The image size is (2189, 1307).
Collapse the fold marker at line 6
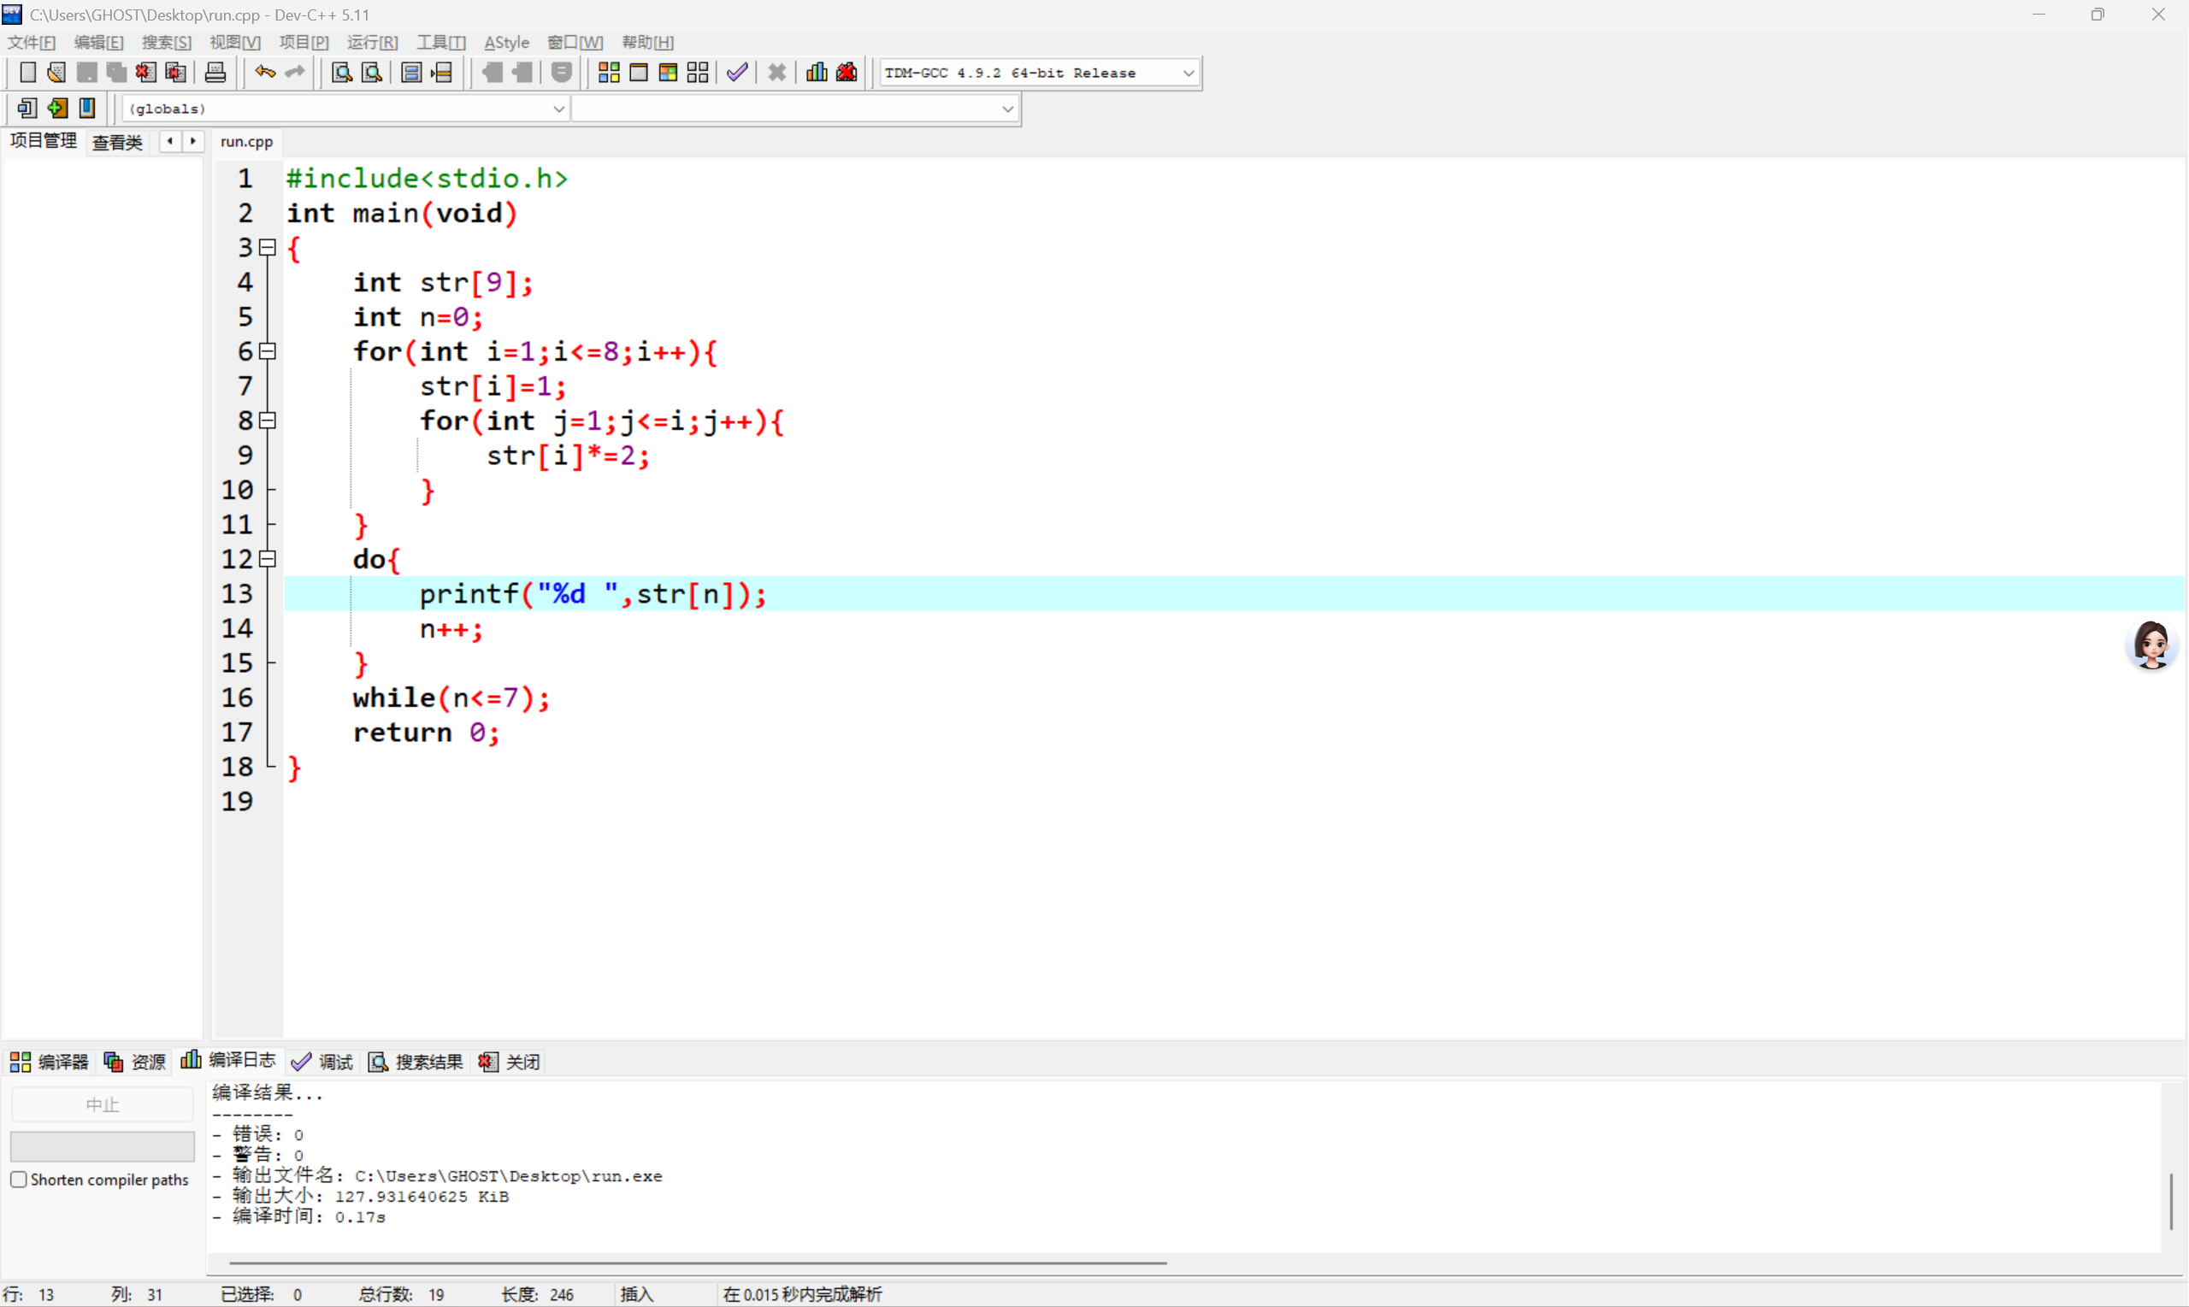(268, 351)
